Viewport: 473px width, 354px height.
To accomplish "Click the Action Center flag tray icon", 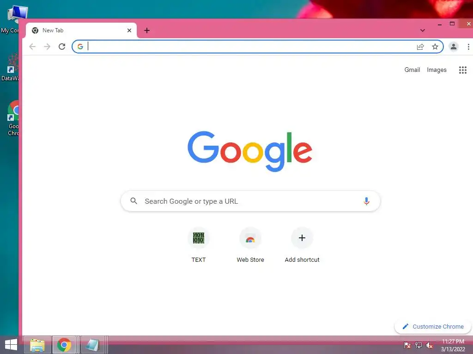I will pos(407,345).
